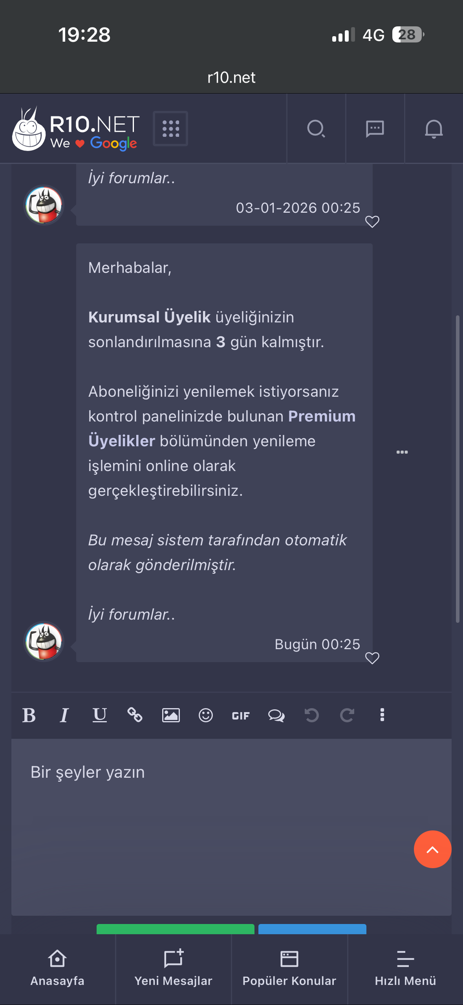Open the Yeni Mesajlar tab

pyautogui.click(x=173, y=969)
